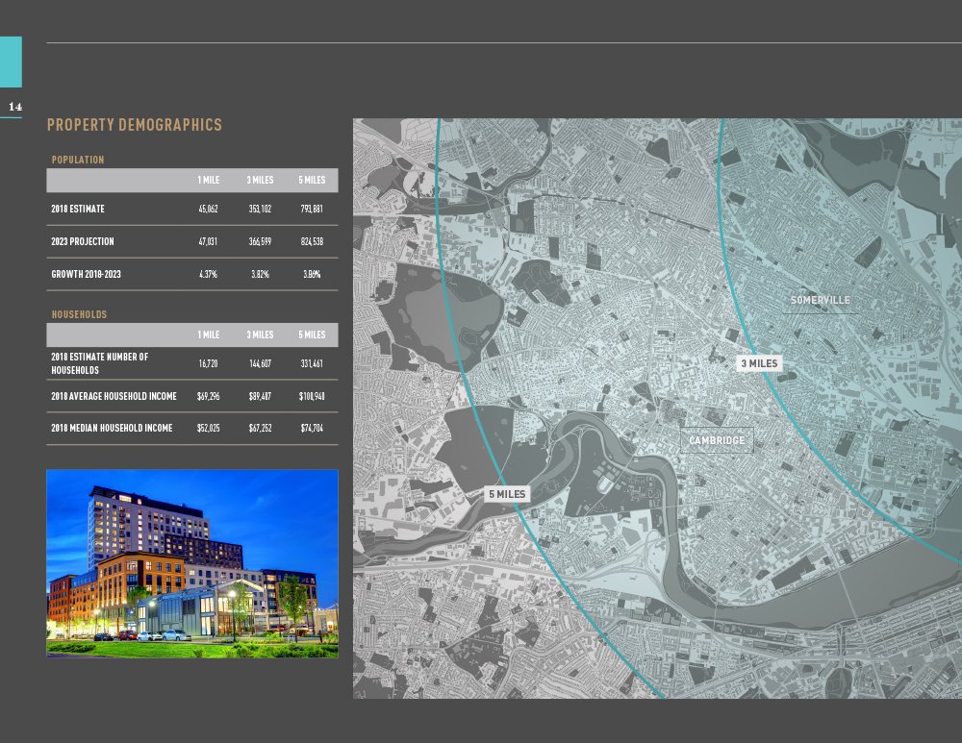The width and height of the screenshot is (962, 743).
Task: Click the HOUSEHOLDS section heading
Action: 79,314
